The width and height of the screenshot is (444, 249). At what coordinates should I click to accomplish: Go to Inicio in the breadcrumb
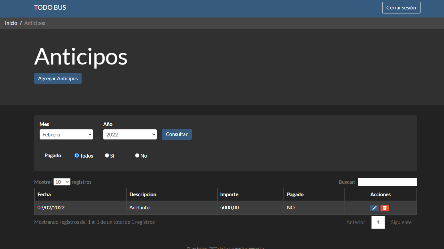[x=11, y=23]
